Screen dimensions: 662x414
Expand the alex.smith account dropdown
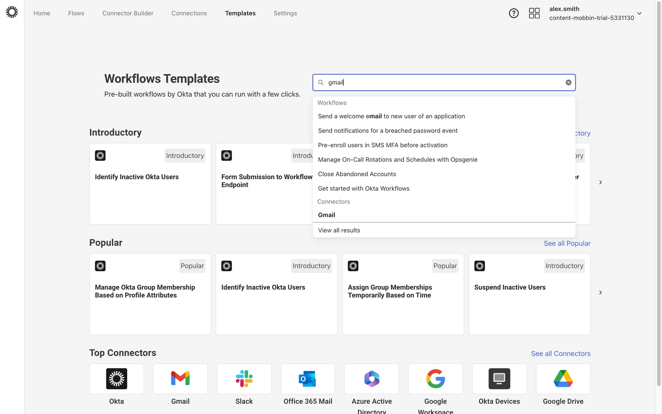pos(639,13)
